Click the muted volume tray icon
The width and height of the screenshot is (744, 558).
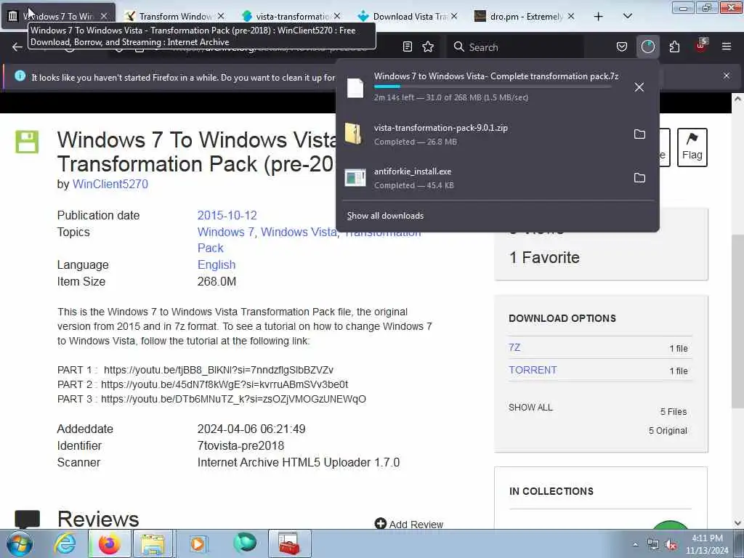click(x=671, y=545)
